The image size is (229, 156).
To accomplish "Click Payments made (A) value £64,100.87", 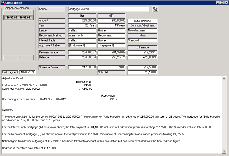I will pyautogui.click(x=82, y=52).
